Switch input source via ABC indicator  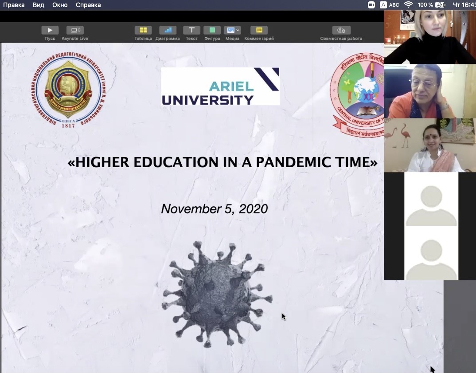pyautogui.click(x=390, y=5)
